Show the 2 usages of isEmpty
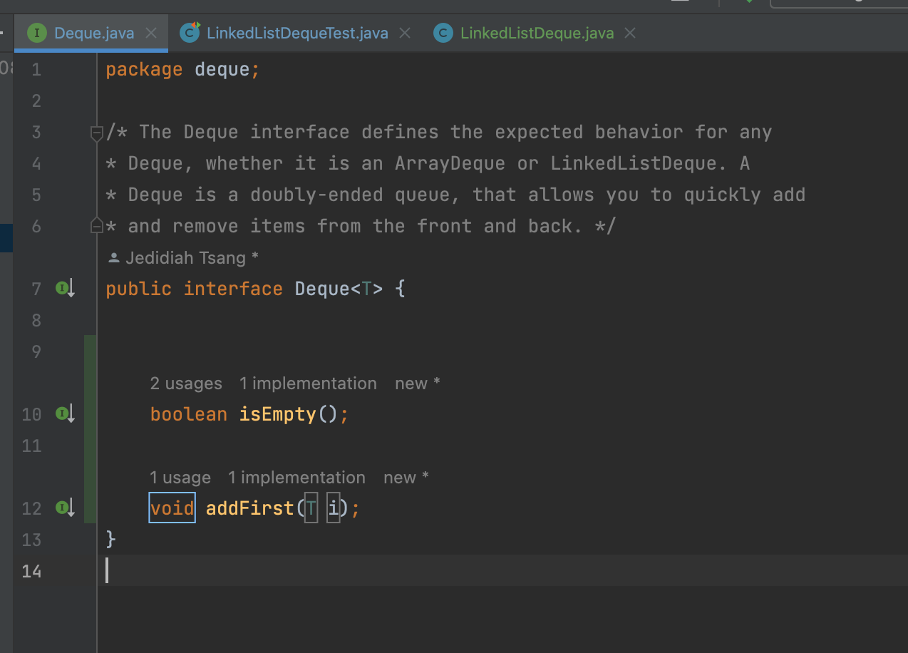 click(186, 384)
